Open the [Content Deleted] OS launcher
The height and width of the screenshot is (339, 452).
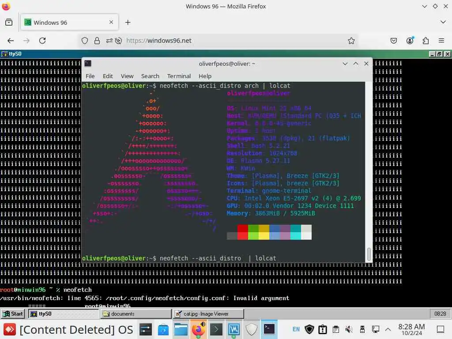point(68,329)
